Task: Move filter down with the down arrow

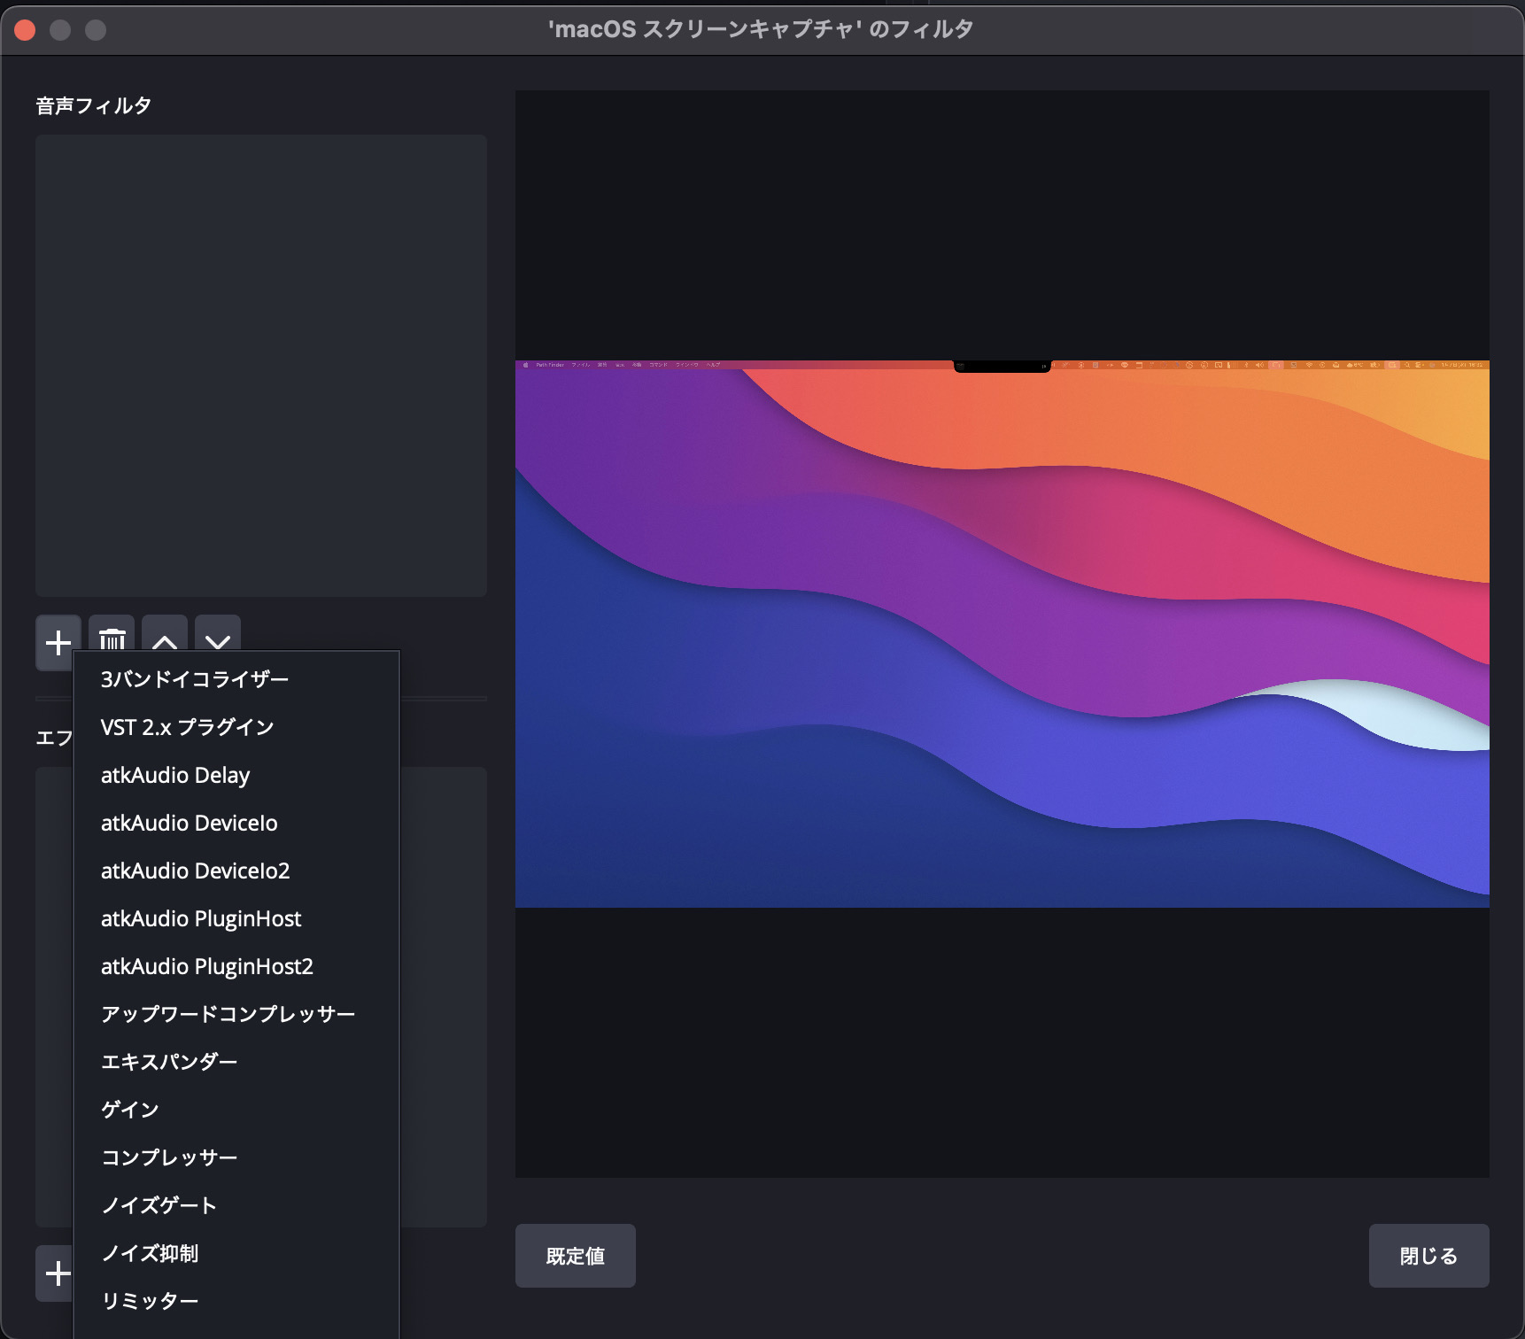Action: click(218, 634)
